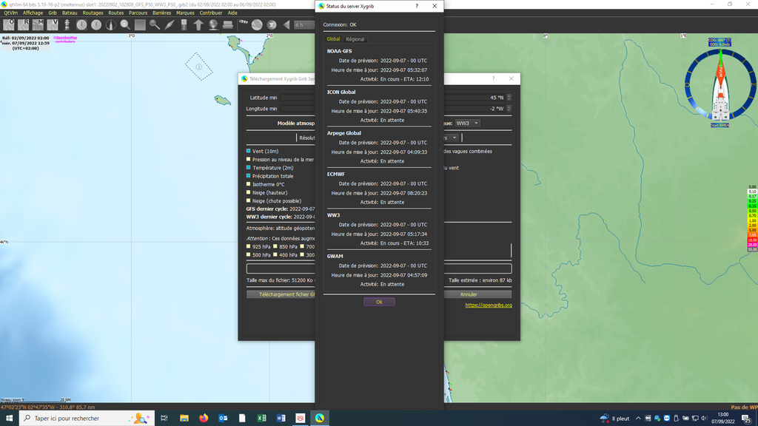This screenshot has height=426, width=758.
Task: Open the Contribuer menu
Action: click(x=211, y=13)
